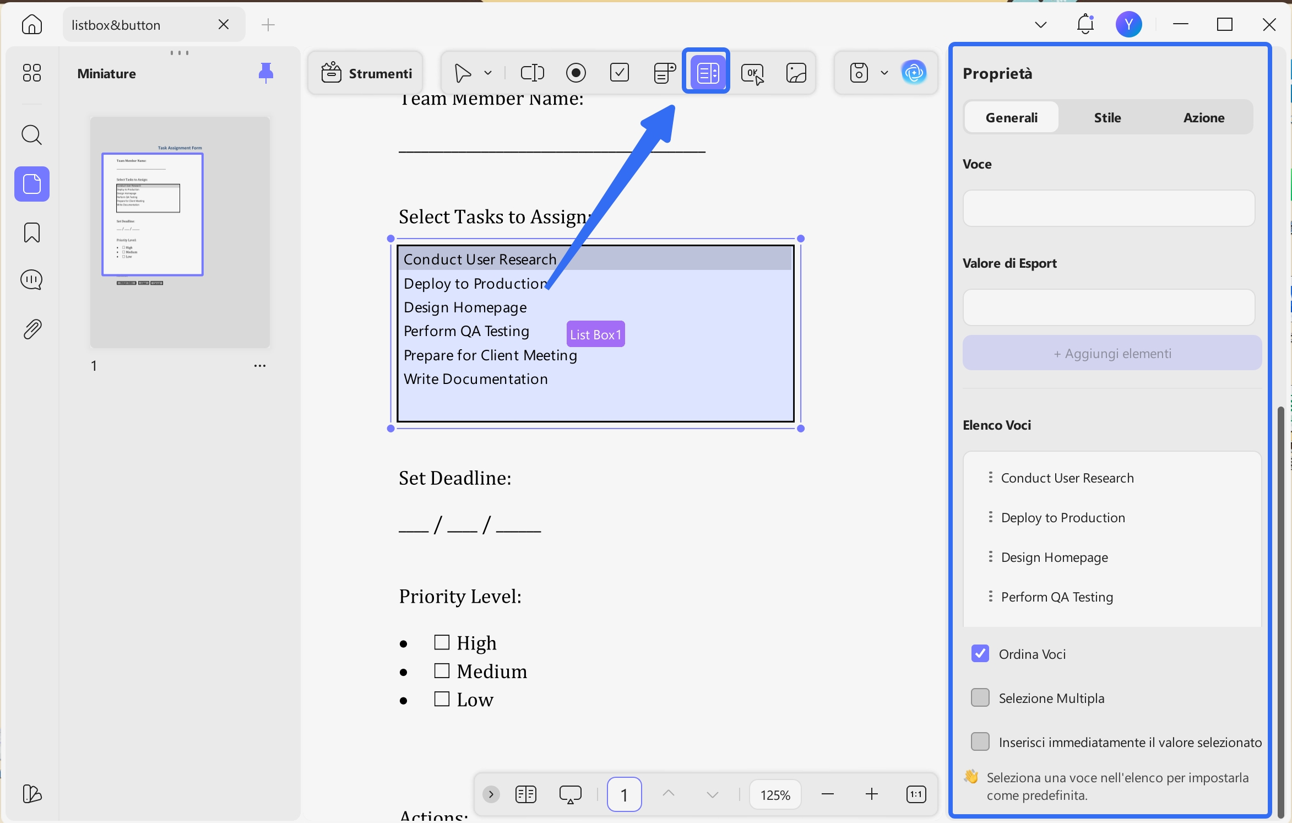Select the dropdown combo field tool

coord(664,73)
